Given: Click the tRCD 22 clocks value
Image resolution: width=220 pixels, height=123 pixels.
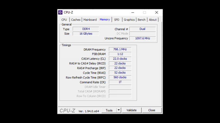Looking at the screenshot, I should (x=120, y=63).
